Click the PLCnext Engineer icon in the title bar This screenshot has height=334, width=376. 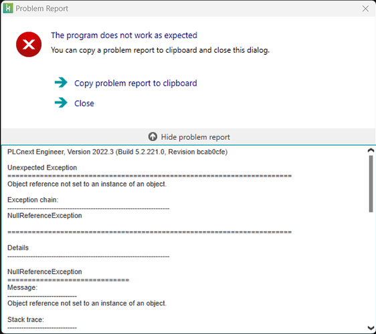click(x=8, y=9)
